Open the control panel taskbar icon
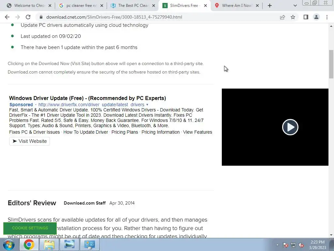The height and width of the screenshot is (251, 334). point(89,244)
